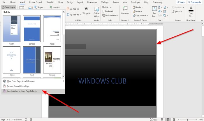
Task: Insert a Cross-reference
Action: pyautogui.click(x=110, y=15)
